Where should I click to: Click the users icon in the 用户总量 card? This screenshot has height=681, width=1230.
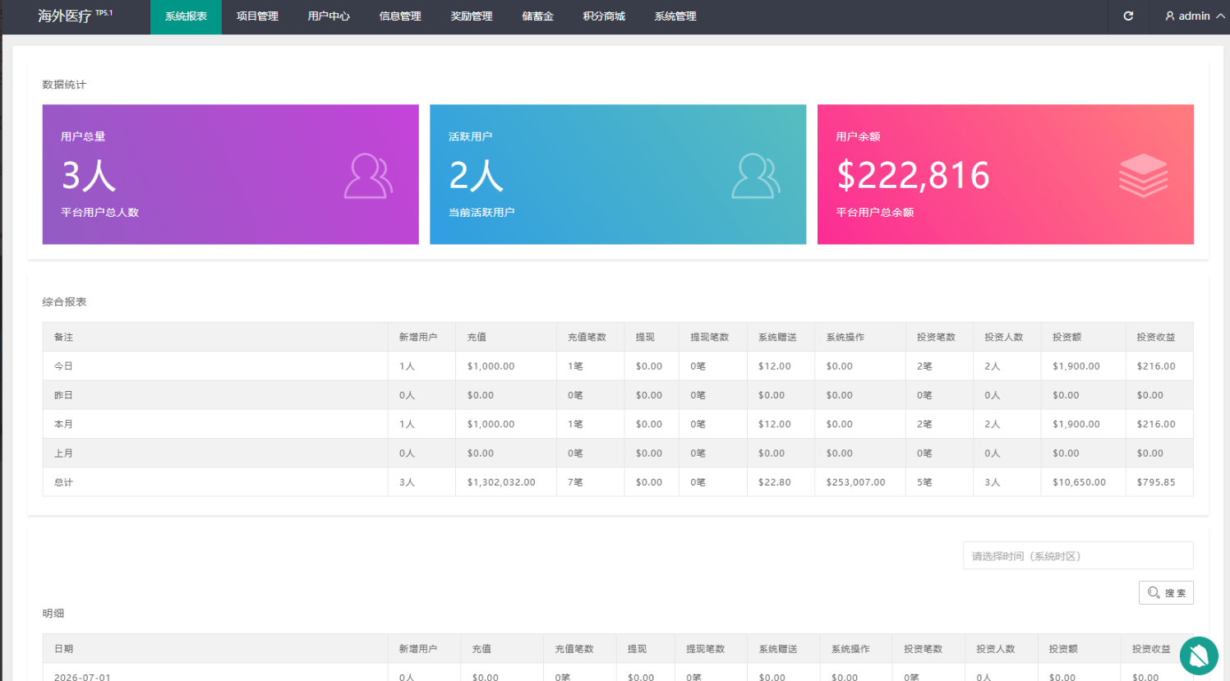coord(368,176)
